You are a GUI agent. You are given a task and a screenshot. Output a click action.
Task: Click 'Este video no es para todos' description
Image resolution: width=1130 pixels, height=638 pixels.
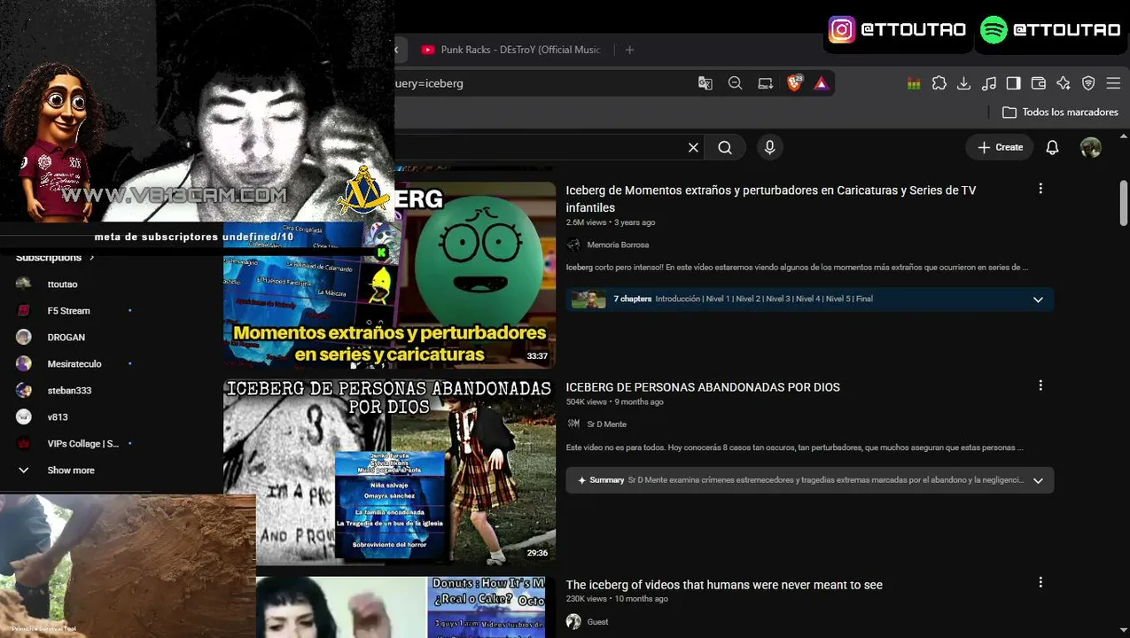tap(795, 447)
